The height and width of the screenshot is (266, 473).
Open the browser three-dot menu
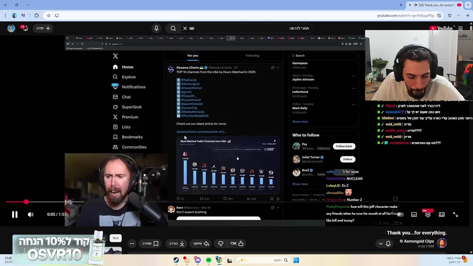[5, 16]
